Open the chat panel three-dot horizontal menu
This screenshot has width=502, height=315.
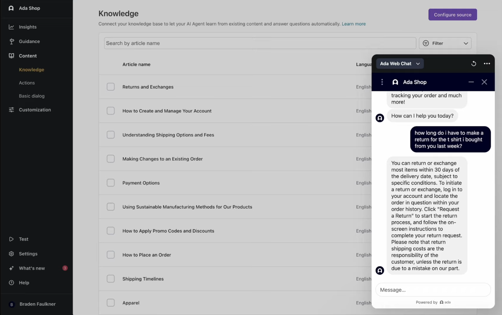pos(487,64)
